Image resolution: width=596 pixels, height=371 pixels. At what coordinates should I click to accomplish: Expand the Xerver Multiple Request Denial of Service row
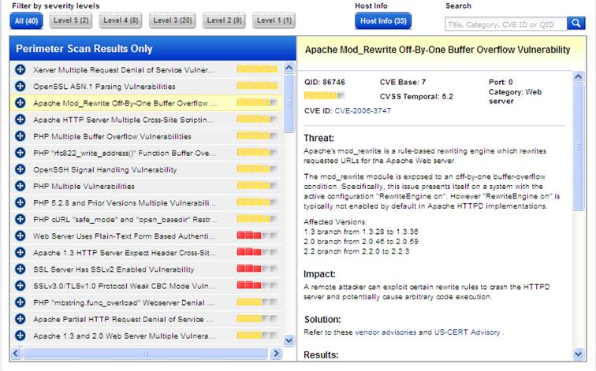pos(20,69)
